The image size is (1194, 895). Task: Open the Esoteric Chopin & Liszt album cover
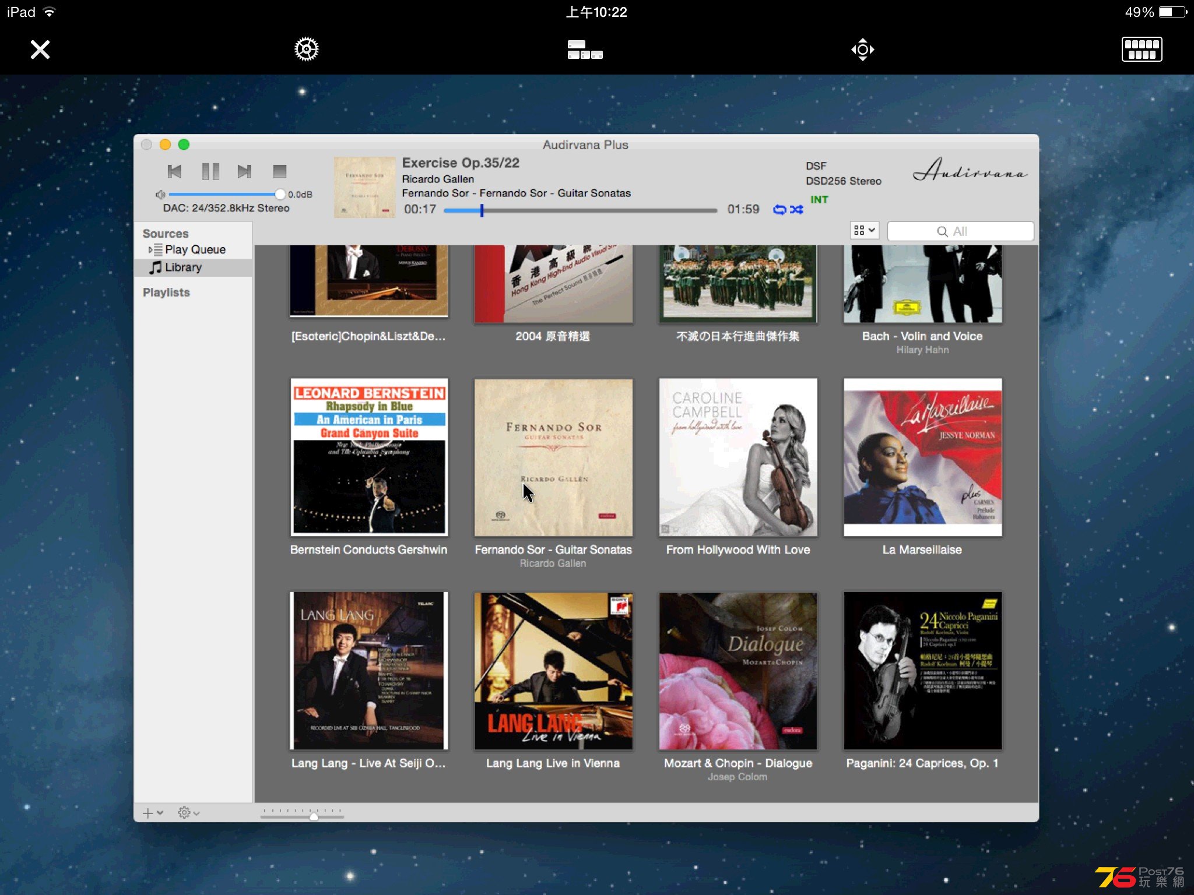369,281
